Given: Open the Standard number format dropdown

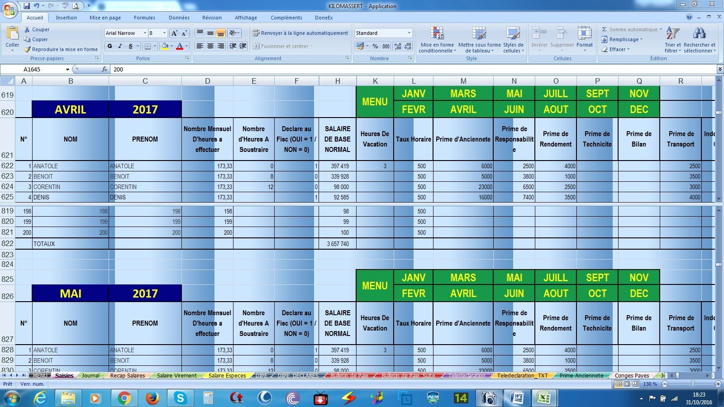Looking at the screenshot, I should 409,33.
